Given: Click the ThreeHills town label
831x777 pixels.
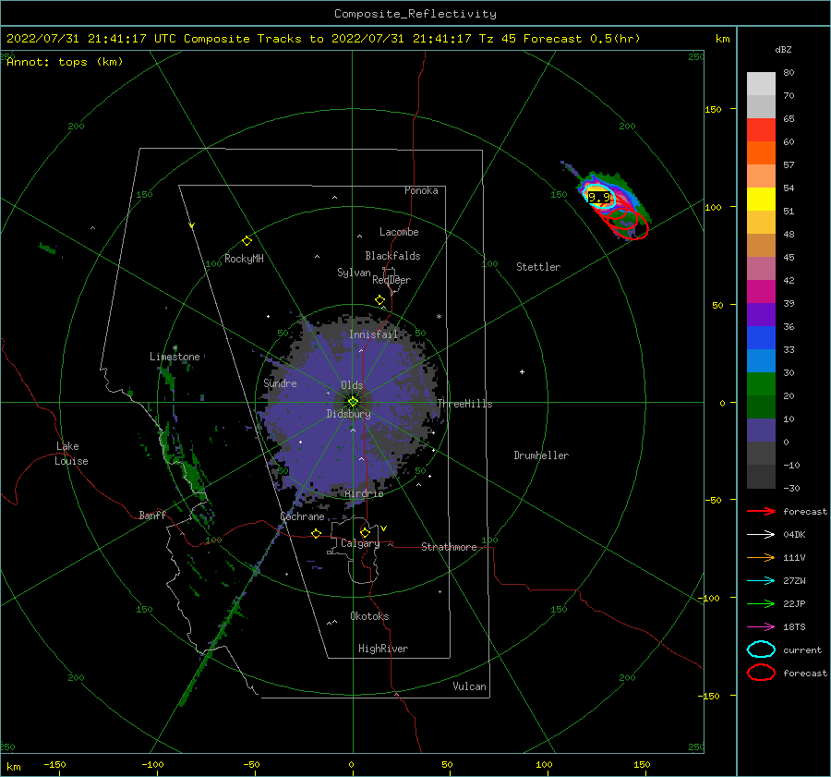Looking at the screenshot, I should (464, 404).
